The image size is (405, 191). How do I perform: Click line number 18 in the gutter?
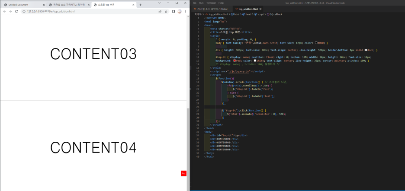click(198, 79)
